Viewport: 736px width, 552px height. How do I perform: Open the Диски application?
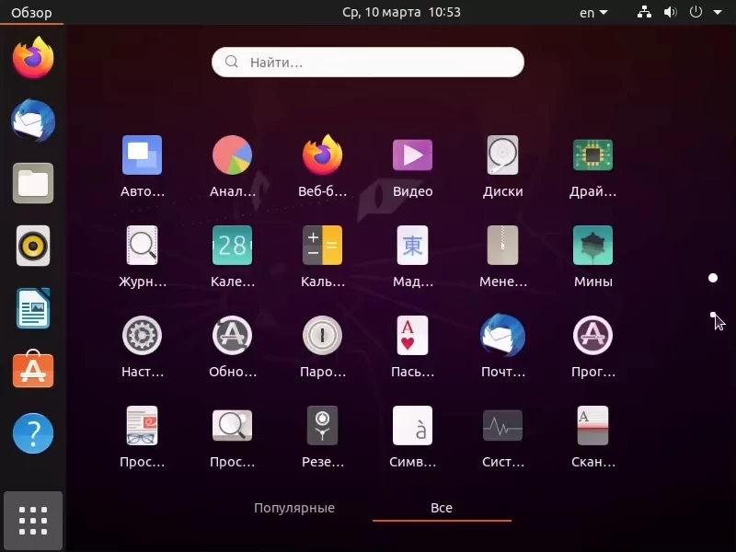(x=502, y=155)
